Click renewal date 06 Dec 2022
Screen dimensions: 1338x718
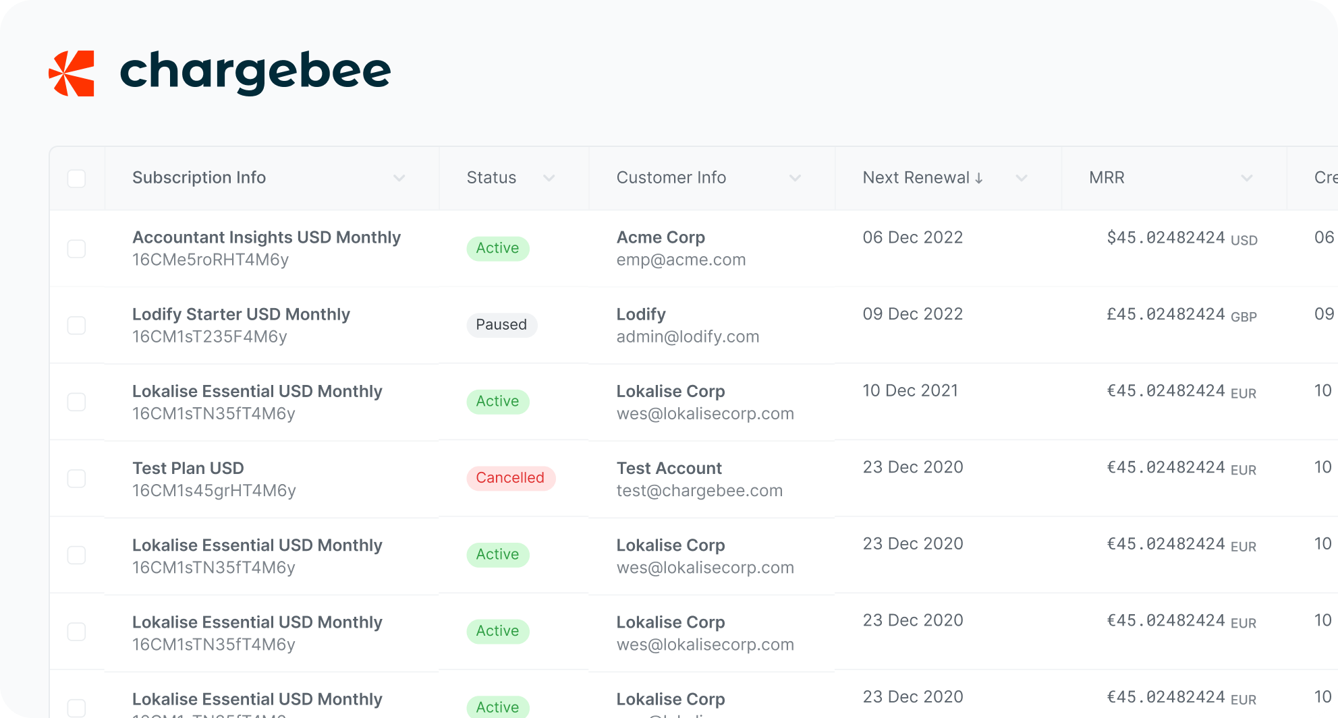pos(913,237)
